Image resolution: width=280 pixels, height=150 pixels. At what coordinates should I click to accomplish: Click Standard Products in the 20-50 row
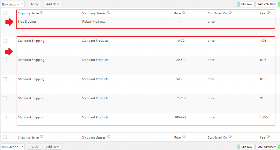tap(95, 60)
